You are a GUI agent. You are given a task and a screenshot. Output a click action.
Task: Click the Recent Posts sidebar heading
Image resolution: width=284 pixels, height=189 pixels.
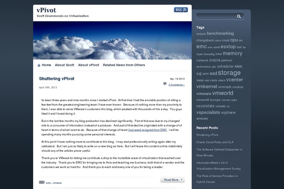[x=207, y=128]
